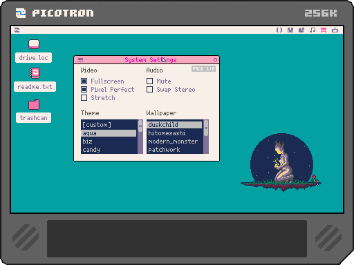Switch to the map editor workspace icon

click(301, 30)
